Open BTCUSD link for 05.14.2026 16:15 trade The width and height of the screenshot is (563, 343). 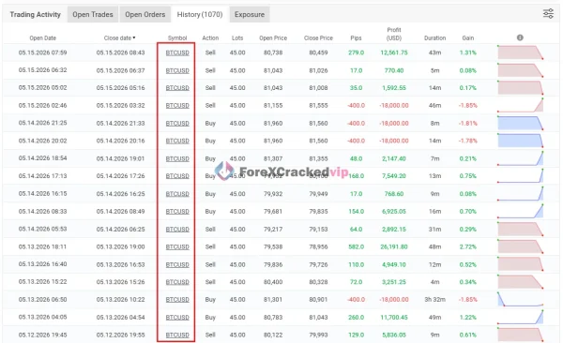(x=177, y=194)
